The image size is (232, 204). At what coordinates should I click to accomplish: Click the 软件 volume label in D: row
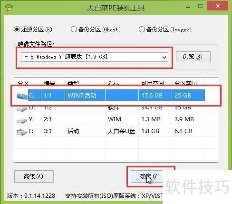pos(114,108)
